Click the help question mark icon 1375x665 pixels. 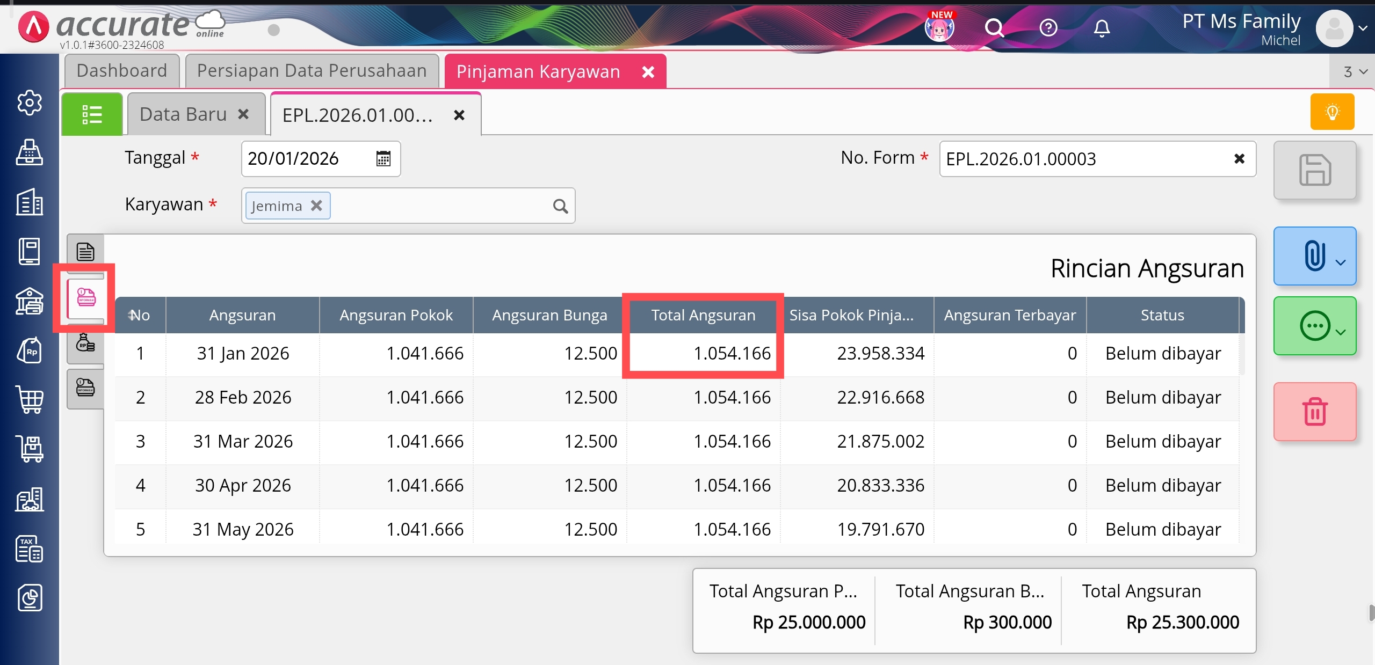pyautogui.click(x=1048, y=27)
